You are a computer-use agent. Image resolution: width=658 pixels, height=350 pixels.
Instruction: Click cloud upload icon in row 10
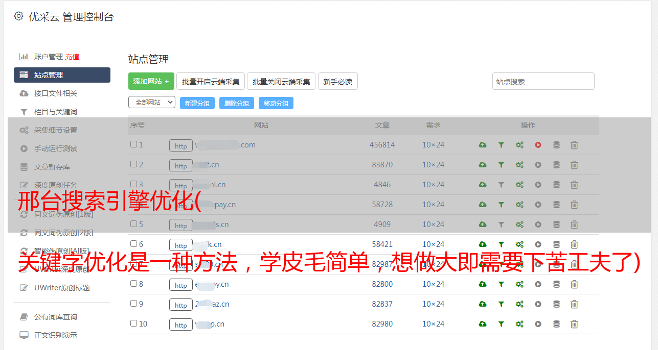click(x=483, y=324)
